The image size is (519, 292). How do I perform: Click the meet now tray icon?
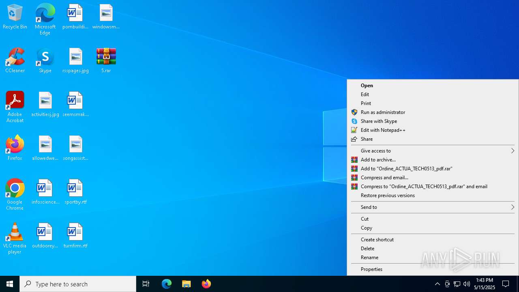tap(447, 284)
